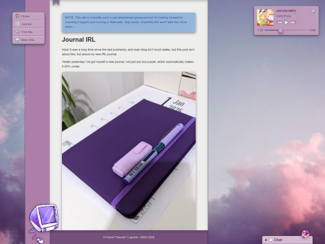325x244 pixels.
Task: Expand the Chat panel triangle
Action: [266, 240]
